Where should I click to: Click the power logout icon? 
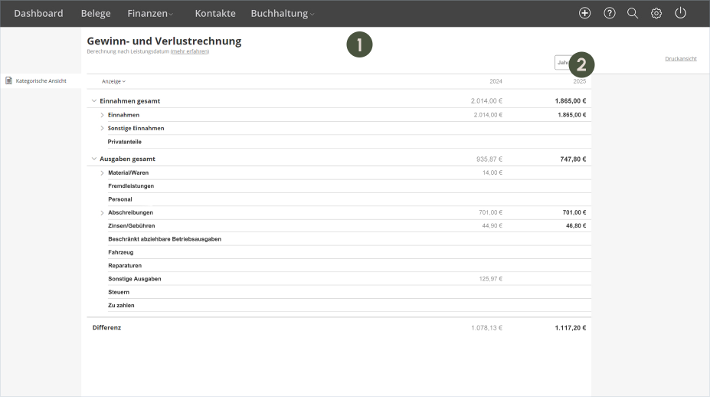tap(681, 13)
